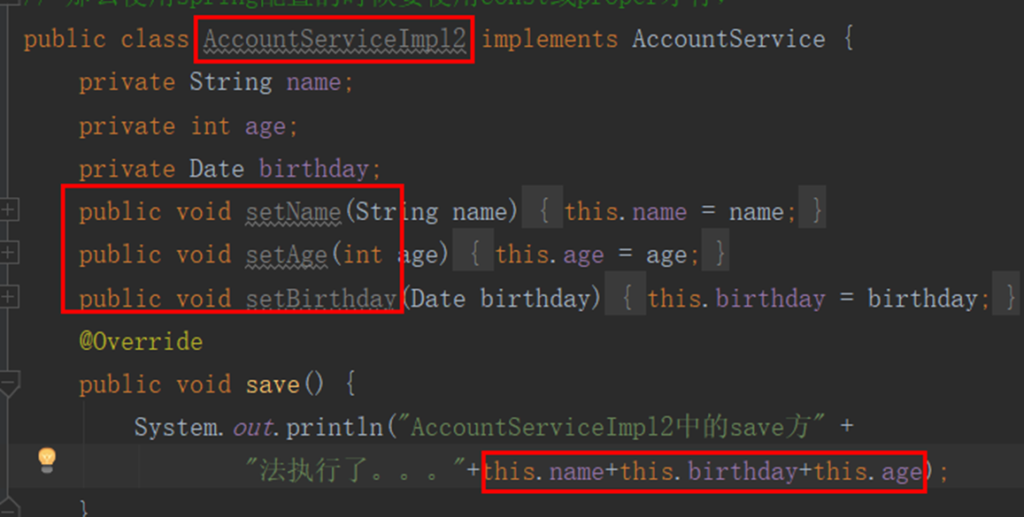Click the save method name
Image resolution: width=1024 pixels, height=517 pixels.
(273, 385)
